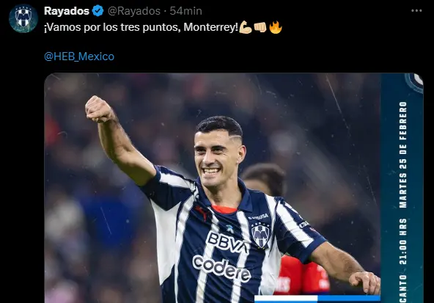Open the Rayados profile avatar
434x303 pixels.
23,18
